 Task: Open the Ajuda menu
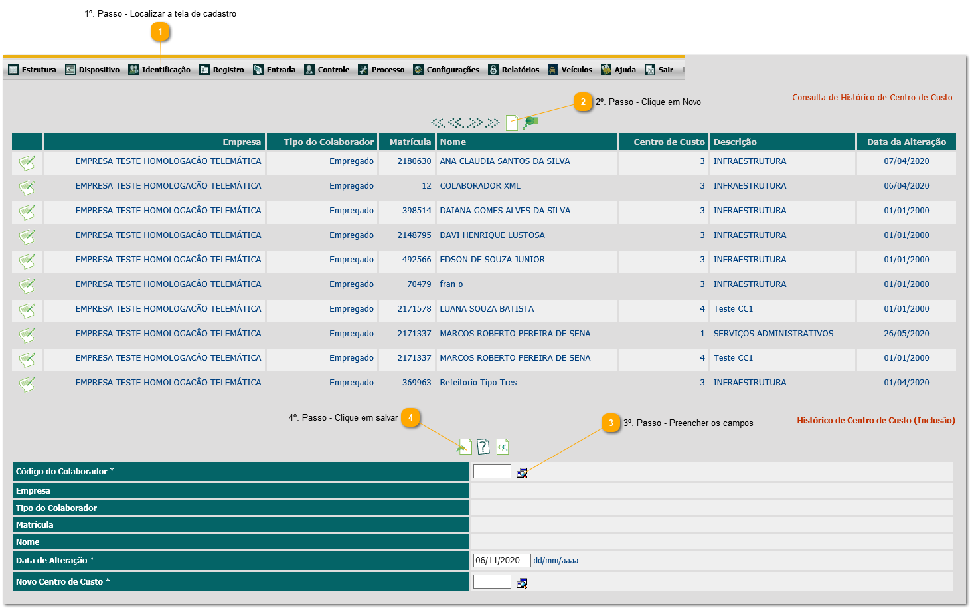pos(619,70)
